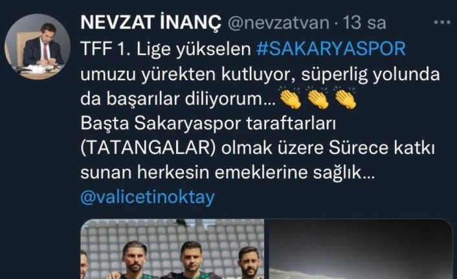This screenshot has height=279, width=457.
Task: Open Nevzat İnanç's profile picture
Action: click(38, 47)
